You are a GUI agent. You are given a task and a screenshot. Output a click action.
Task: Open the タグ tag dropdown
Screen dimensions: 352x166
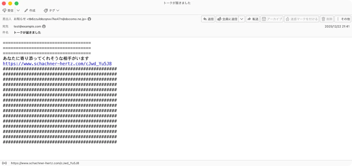[51, 10]
